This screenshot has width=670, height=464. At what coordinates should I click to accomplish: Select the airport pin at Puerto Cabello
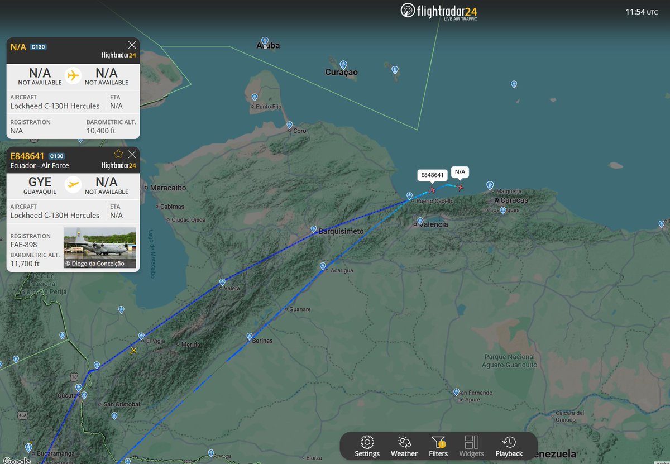(409, 196)
